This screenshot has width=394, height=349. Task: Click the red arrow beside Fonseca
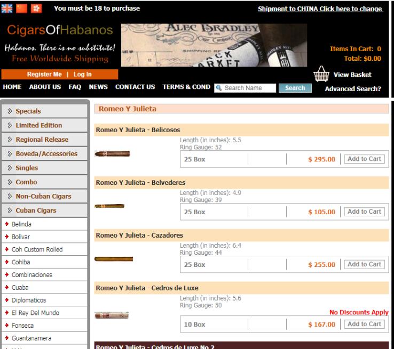(7, 325)
